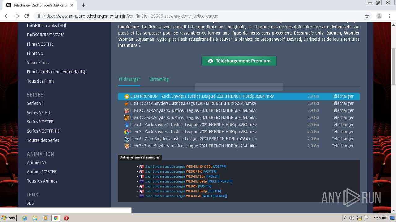Open the WEB-DL 1080p VOSTFR version
The width and height of the screenshot is (396, 222).
pyautogui.click(x=183, y=191)
